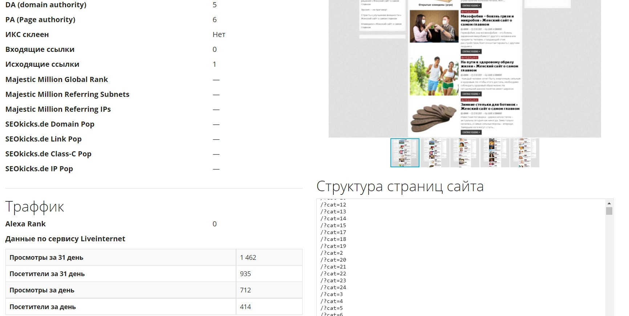Open the third screenshot thumbnail
This screenshot has width=629, height=316.
(465, 153)
